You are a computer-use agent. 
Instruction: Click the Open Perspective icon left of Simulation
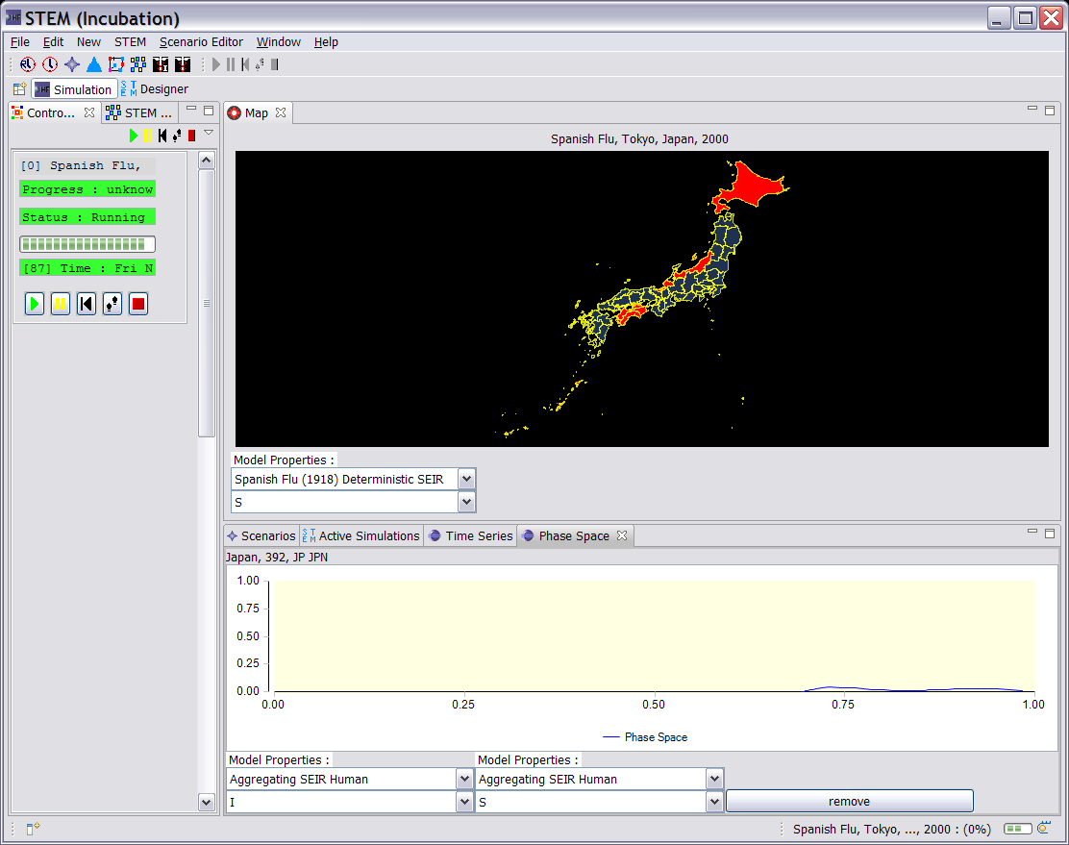coord(19,89)
